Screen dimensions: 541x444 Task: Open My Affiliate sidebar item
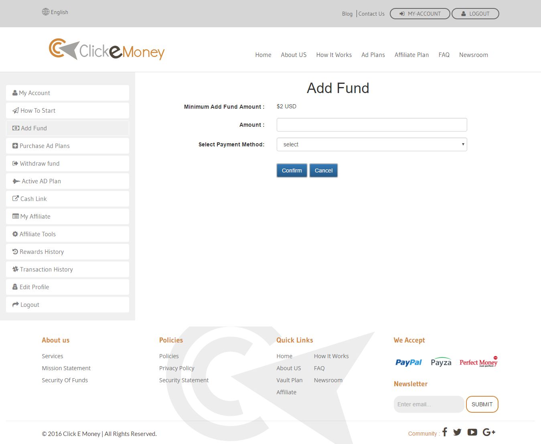pos(67,217)
